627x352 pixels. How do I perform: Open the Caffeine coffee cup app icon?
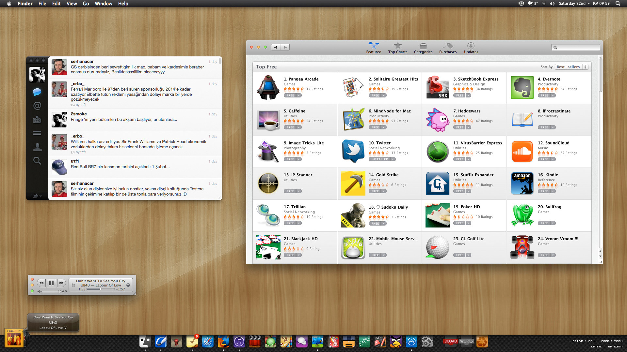tap(268, 120)
